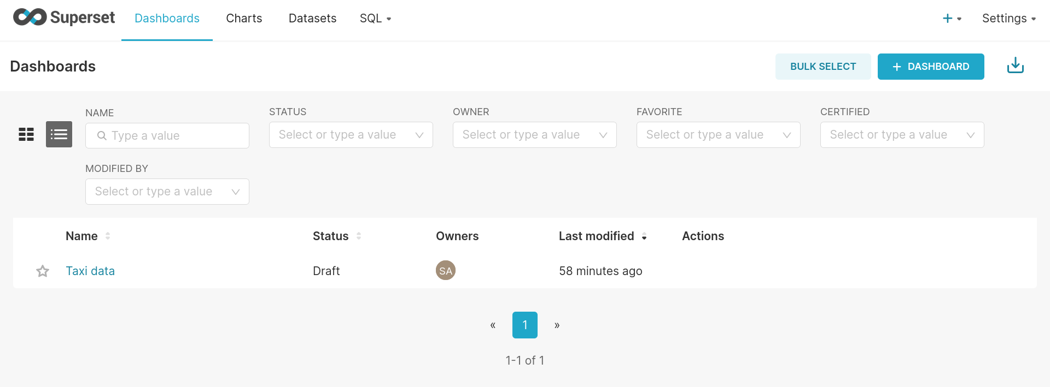Switch to list view
This screenshot has height=387, width=1050.
[x=59, y=134]
